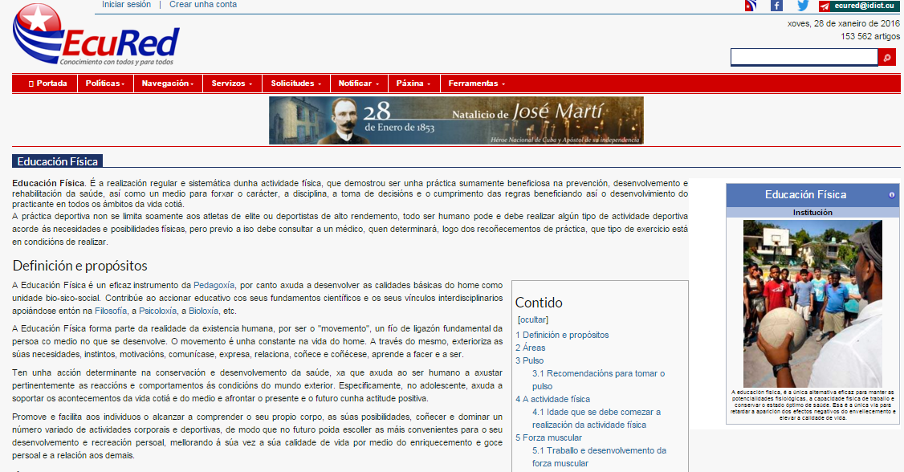Click the search magnifier icon

click(x=887, y=57)
